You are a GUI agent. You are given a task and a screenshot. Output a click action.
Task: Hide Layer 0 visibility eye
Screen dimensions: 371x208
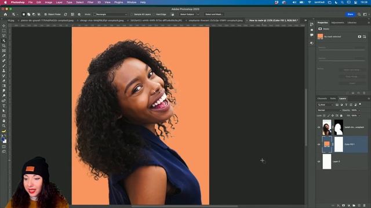319,162
